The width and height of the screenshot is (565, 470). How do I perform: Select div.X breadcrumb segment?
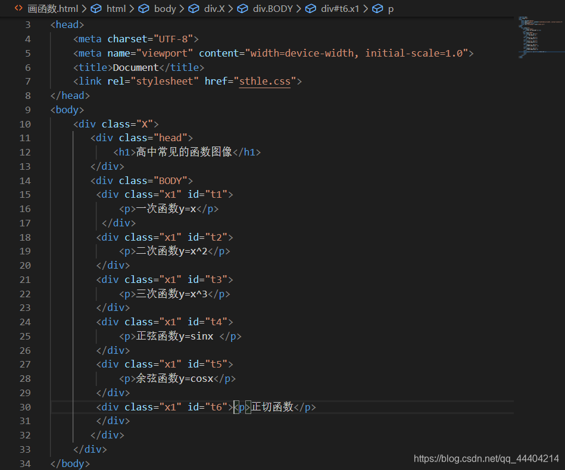tap(214, 8)
